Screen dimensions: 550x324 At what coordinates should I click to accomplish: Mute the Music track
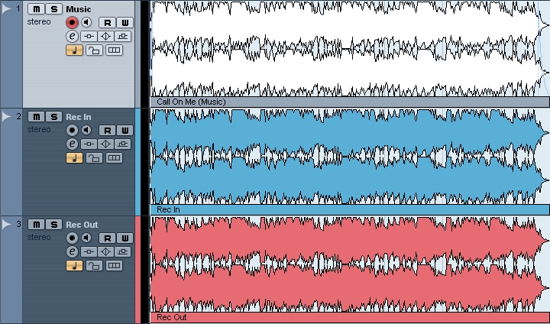(36, 8)
